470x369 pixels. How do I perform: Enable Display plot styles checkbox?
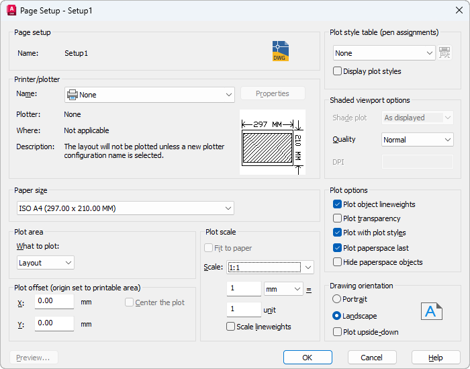tap(338, 71)
